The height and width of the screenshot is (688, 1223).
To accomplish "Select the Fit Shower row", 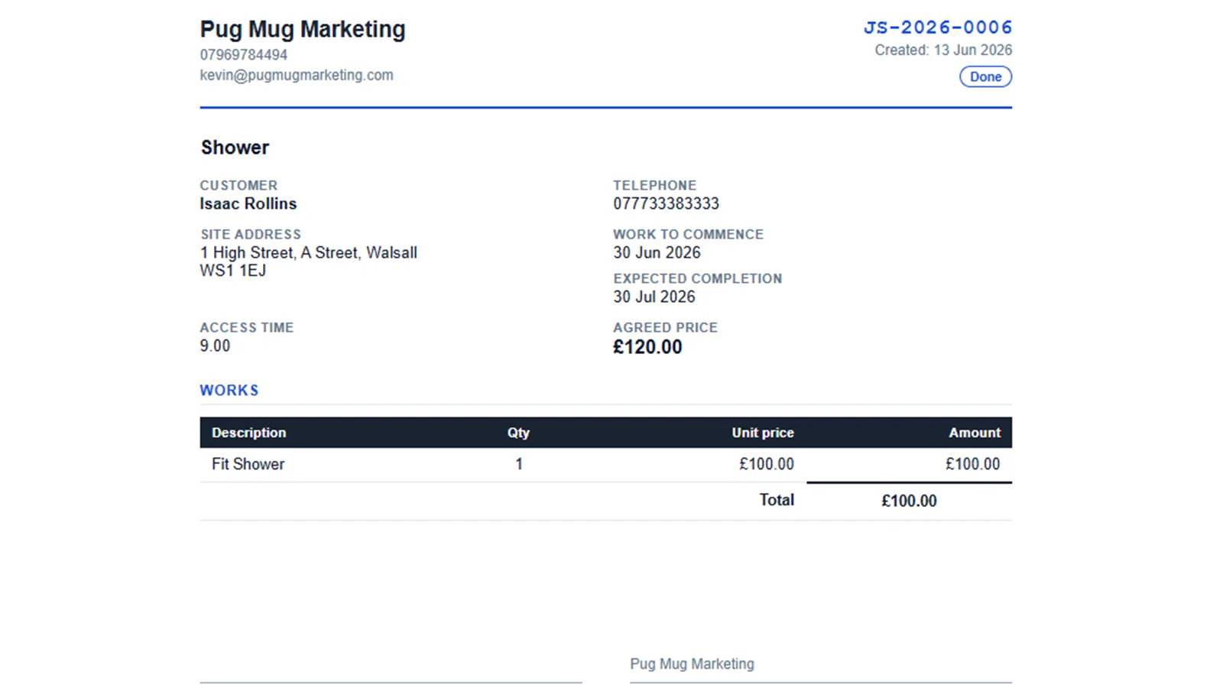I will 606,464.
